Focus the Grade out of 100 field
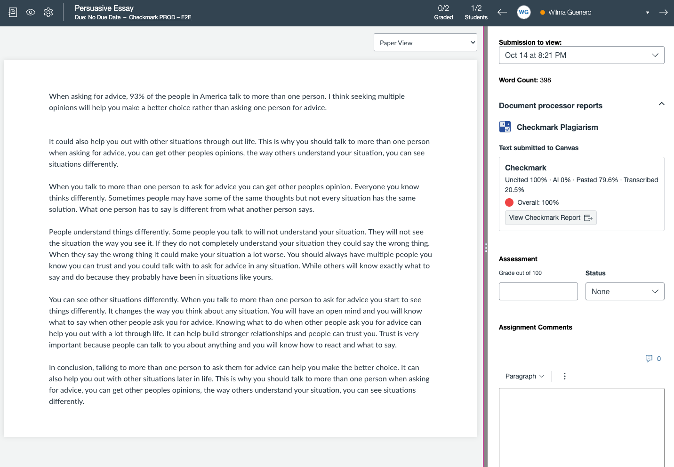The height and width of the screenshot is (467, 674). pyautogui.click(x=538, y=291)
